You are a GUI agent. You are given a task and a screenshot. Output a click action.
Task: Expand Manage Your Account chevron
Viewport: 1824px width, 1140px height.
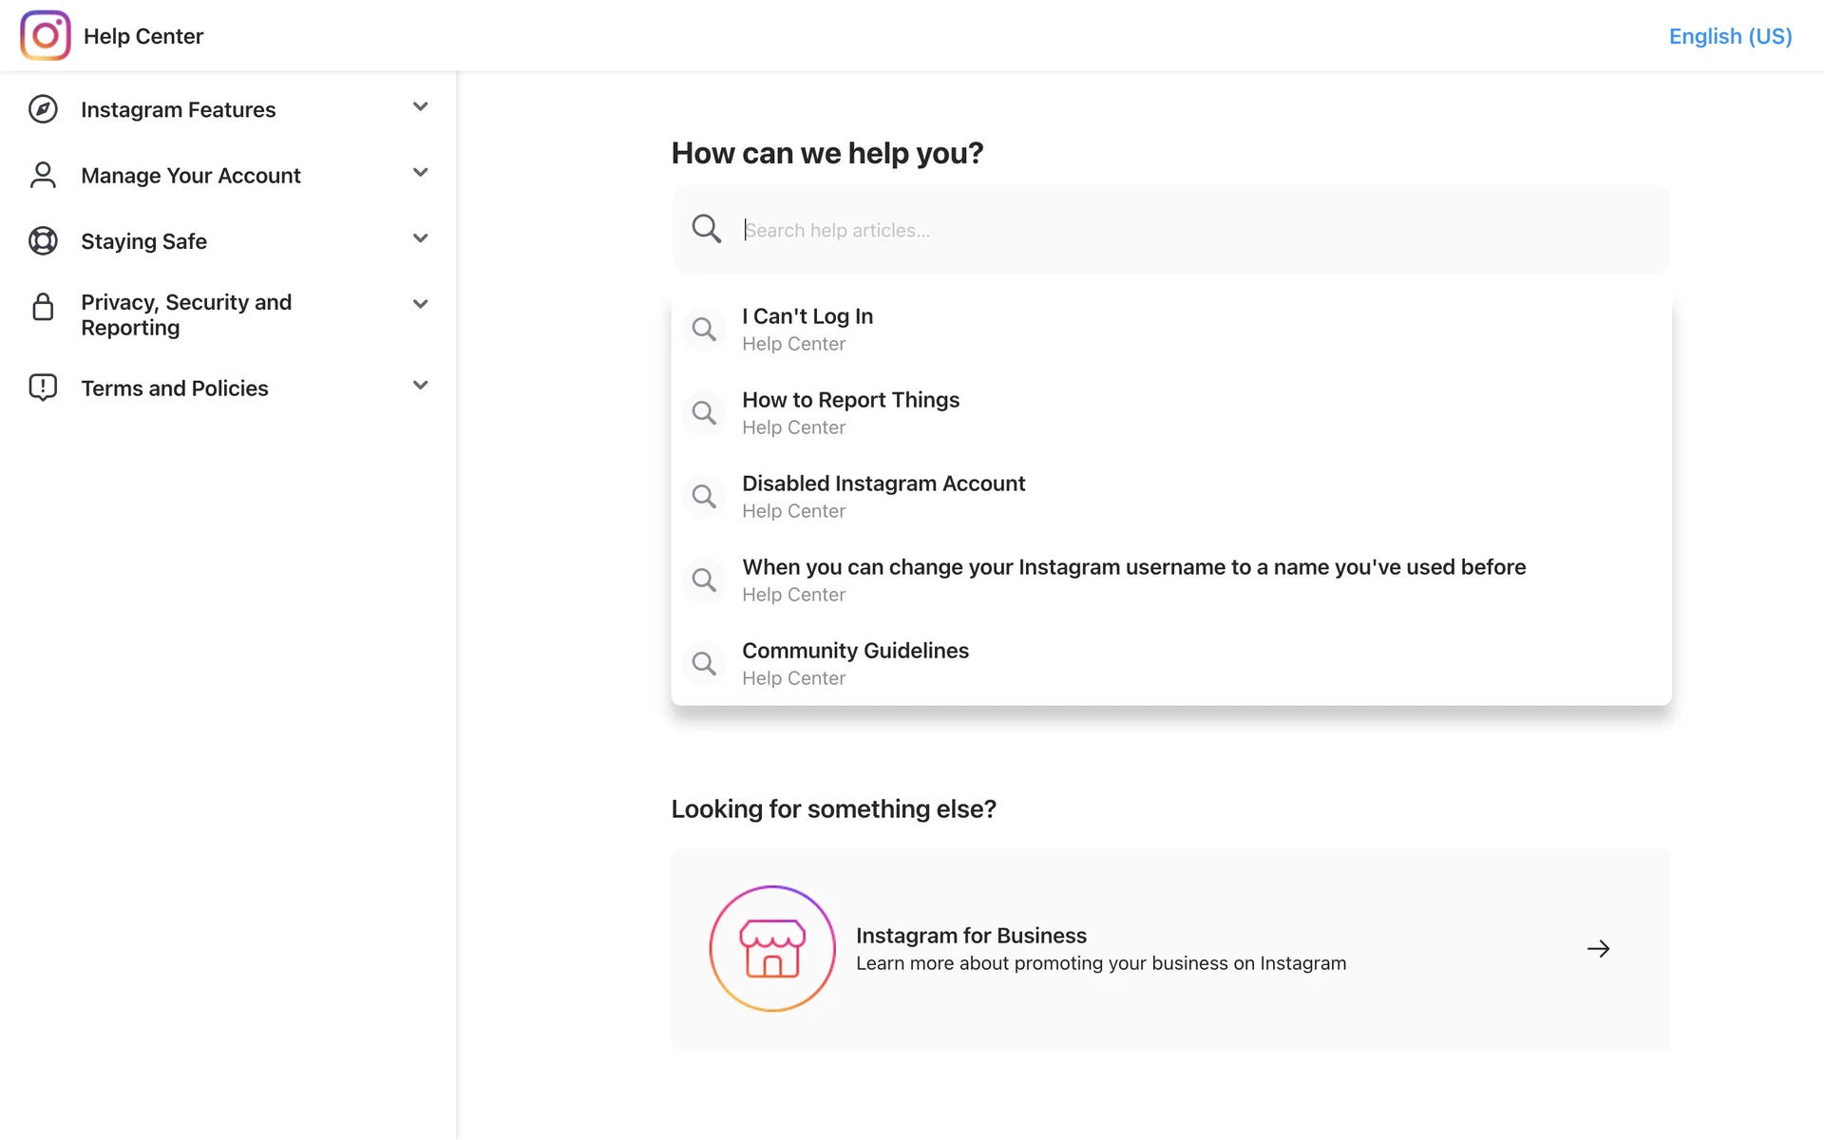pos(420,172)
